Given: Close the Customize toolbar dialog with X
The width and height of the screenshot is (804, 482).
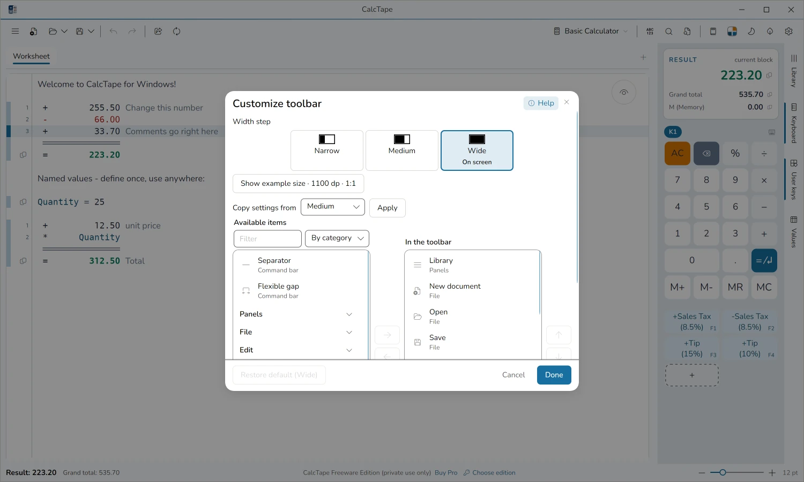Looking at the screenshot, I should click(567, 102).
